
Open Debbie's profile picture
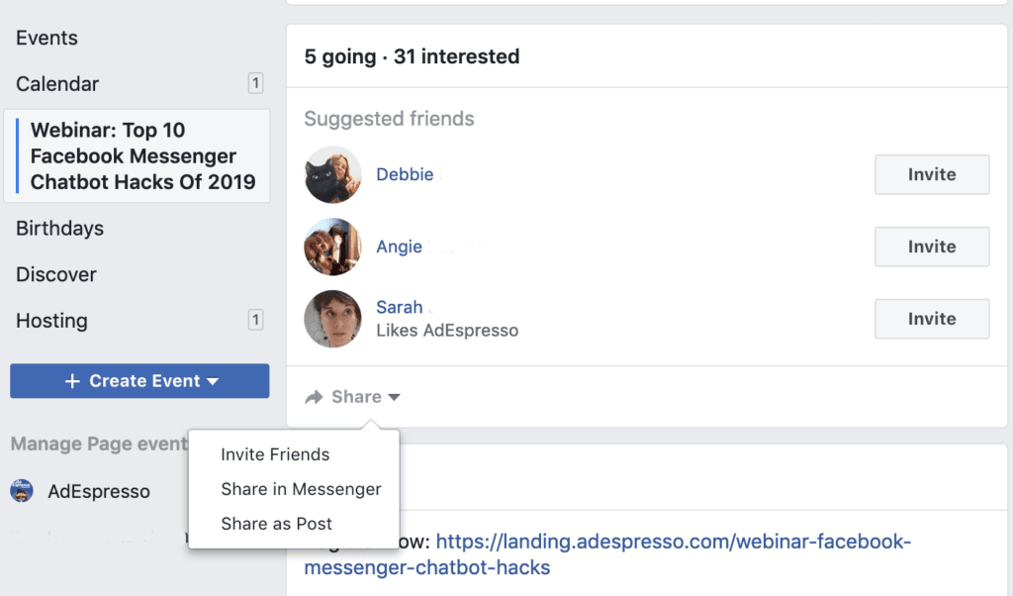click(x=332, y=174)
